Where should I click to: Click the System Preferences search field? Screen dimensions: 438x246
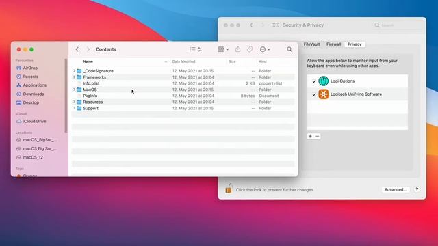tap(397, 25)
